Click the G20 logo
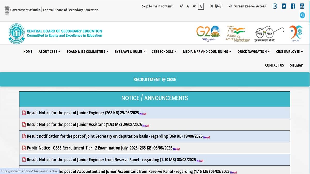This screenshot has width=310, height=174. click(208, 33)
